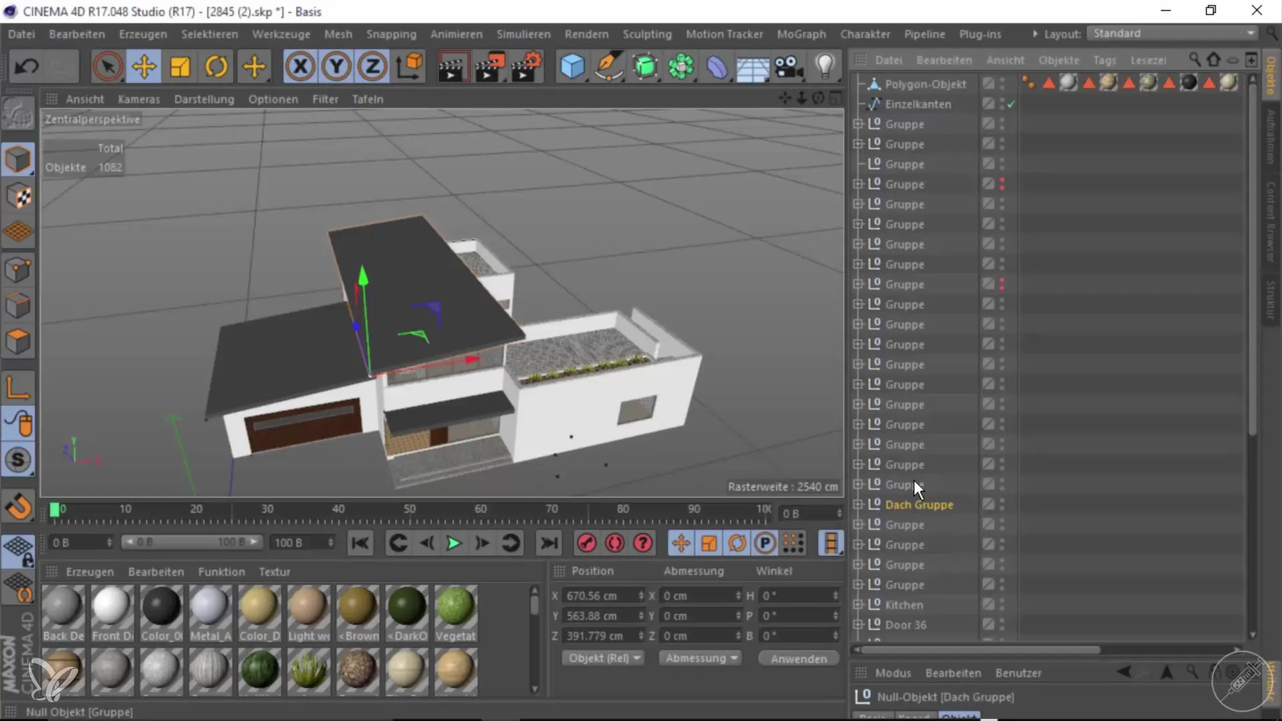The image size is (1282, 721).
Task: Toggle visibility dots of Door 36
Action: (x=1002, y=624)
